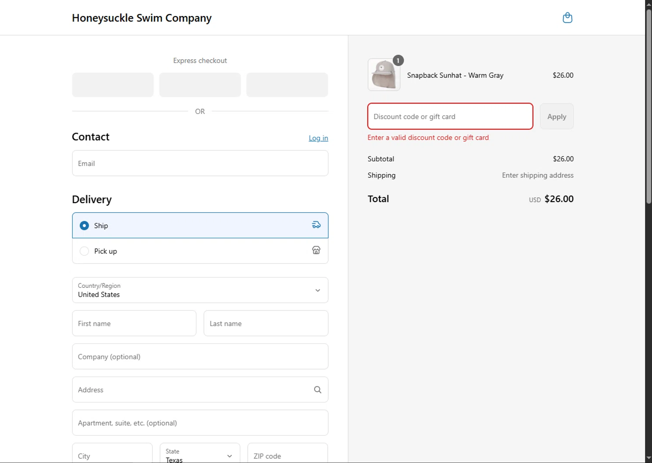Click the 'Snapback Sunhat - Warm Gray' product name

point(455,75)
